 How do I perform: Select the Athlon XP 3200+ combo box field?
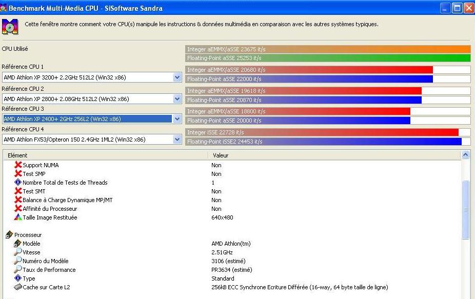point(92,77)
